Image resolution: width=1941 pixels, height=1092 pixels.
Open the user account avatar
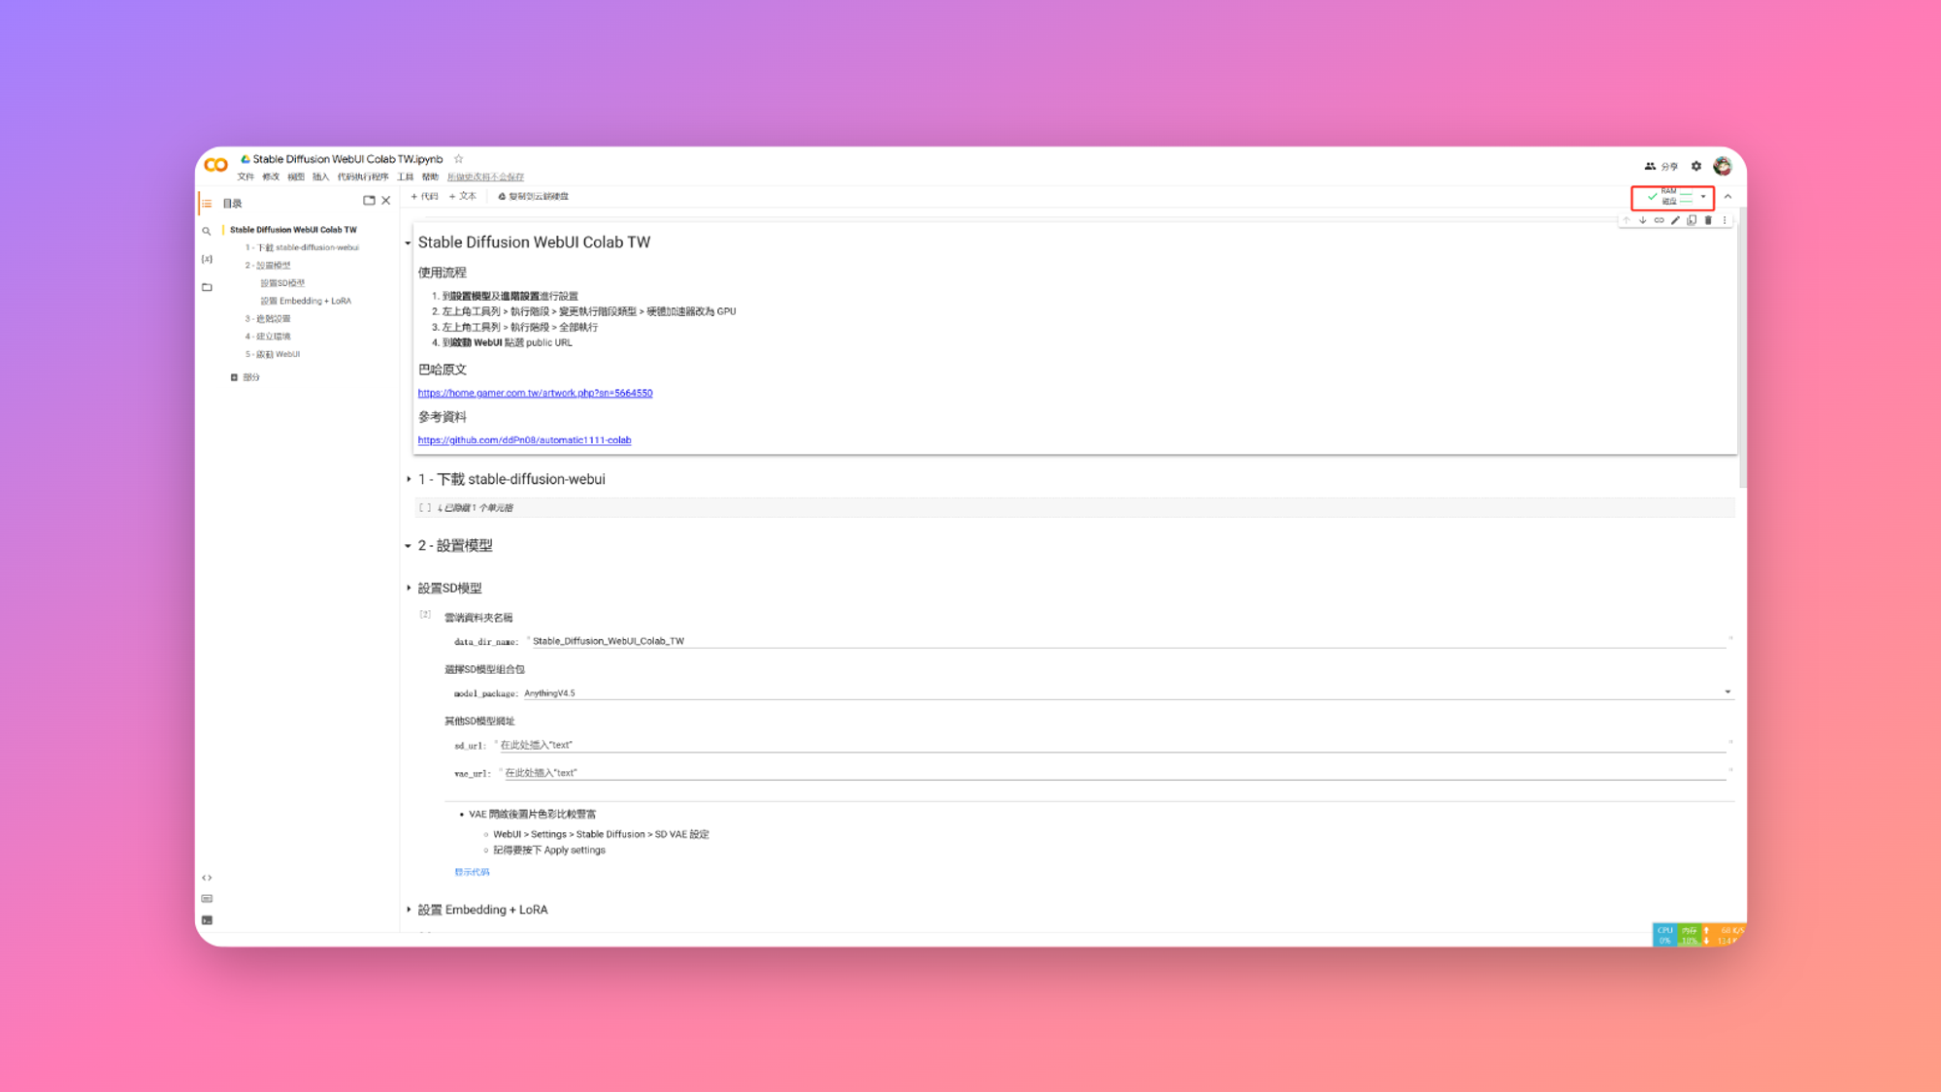tap(1723, 166)
